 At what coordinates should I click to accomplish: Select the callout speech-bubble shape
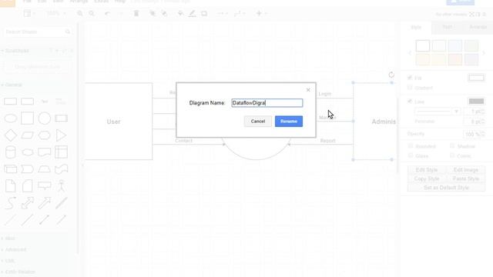click(x=45, y=185)
